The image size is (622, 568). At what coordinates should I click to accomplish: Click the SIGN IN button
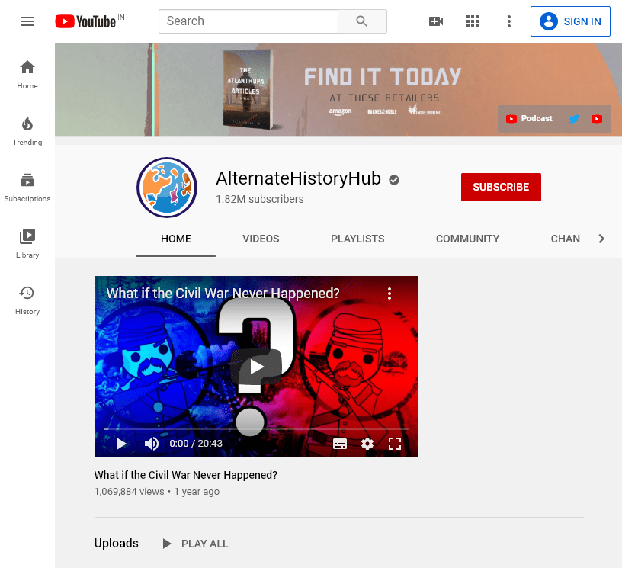coord(570,21)
